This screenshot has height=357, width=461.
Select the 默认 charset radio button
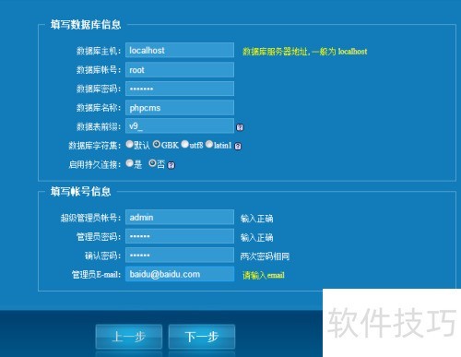(x=129, y=144)
